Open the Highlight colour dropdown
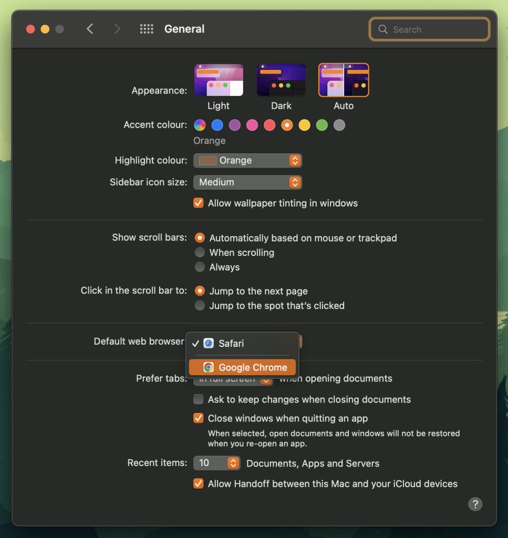Image resolution: width=508 pixels, height=538 pixels. click(x=247, y=160)
